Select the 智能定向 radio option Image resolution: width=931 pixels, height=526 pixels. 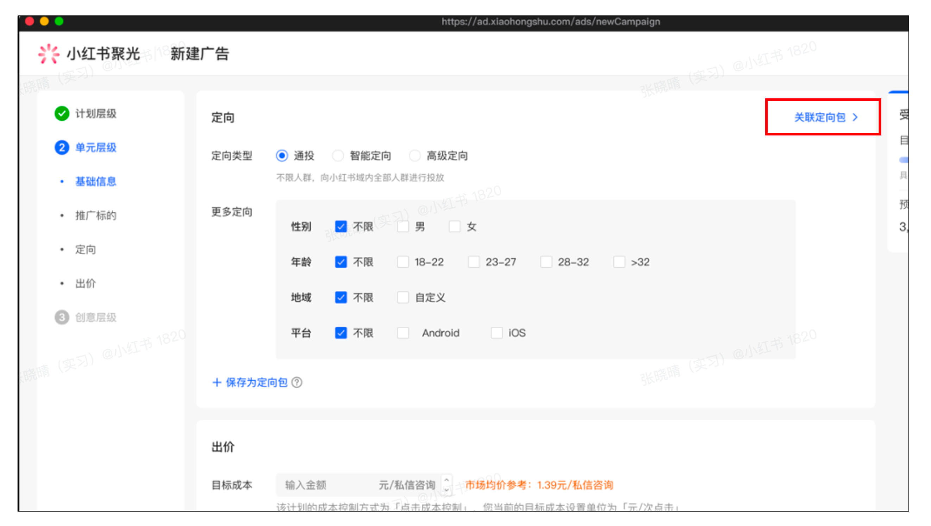338,156
